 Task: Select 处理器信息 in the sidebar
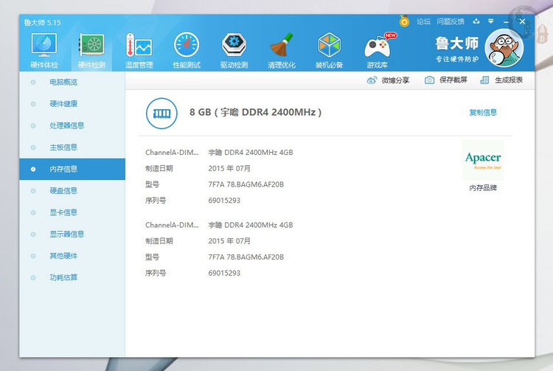[67, 125]
